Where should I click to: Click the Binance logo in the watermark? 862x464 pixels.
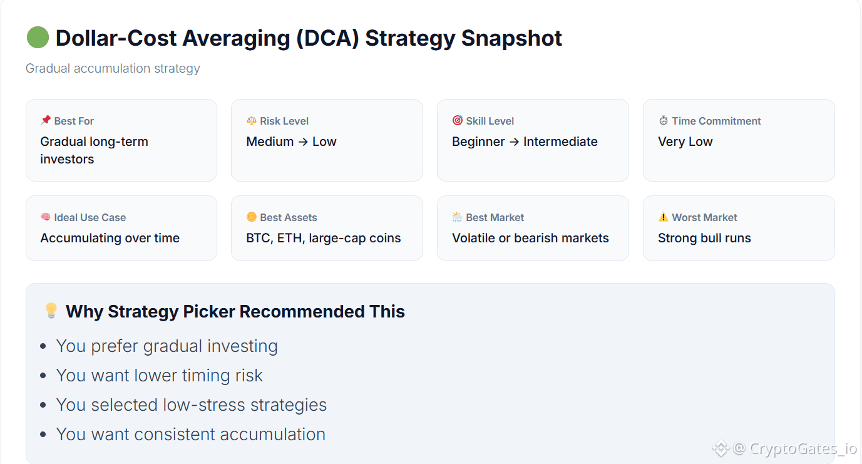click(721, 448)
